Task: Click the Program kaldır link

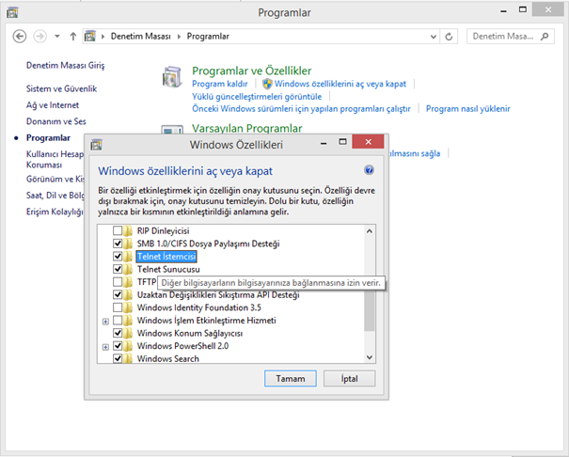Action: pyautogui.click(x=219, y=84)
